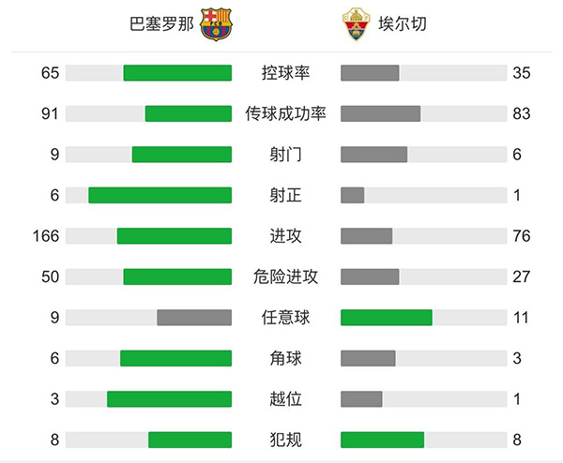Click Barcelona's green possession bar
563x463 pixels.
pos(177,73)
